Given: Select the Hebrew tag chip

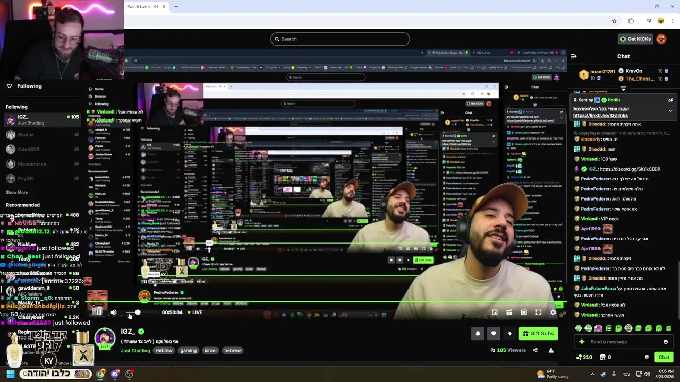Looking at the screenshot, I should tap(164, 350).
